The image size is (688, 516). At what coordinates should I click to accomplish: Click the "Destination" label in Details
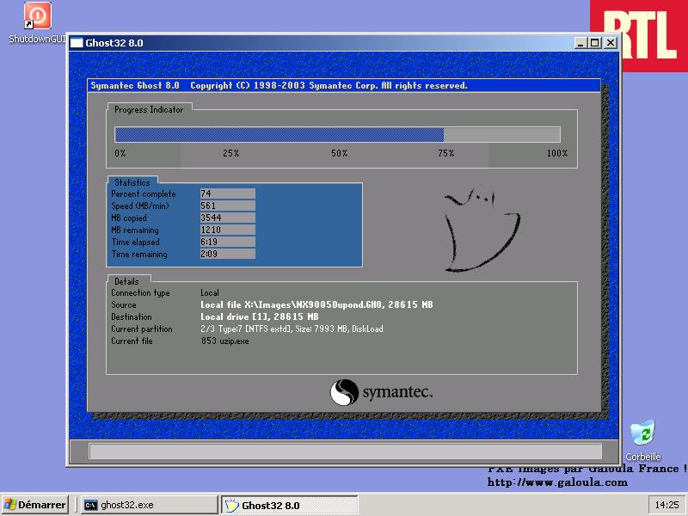click(132, 316)
